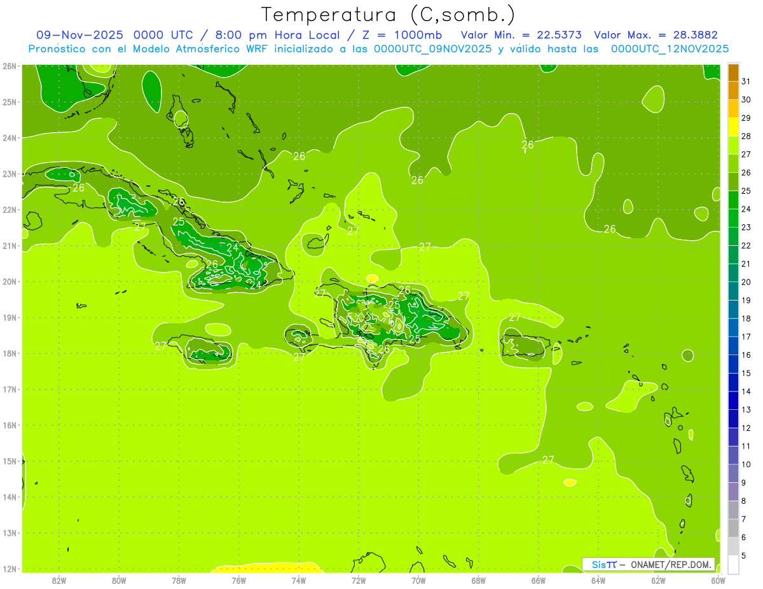This screenshot has height=589, width=763.
Task: Click the 76W longitude axis label
Action: click(x=239, y=580)
